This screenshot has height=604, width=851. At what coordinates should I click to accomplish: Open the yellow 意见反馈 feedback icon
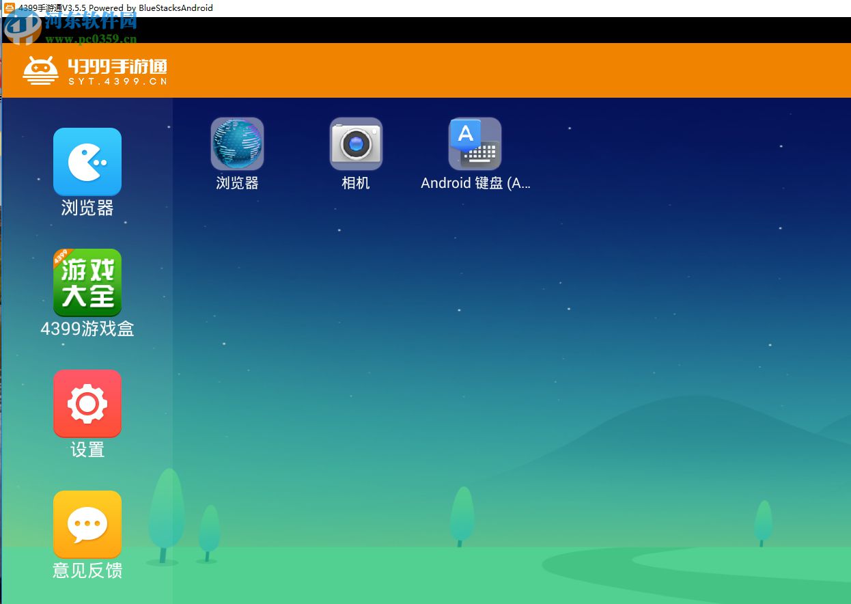[x=87, y=525]
